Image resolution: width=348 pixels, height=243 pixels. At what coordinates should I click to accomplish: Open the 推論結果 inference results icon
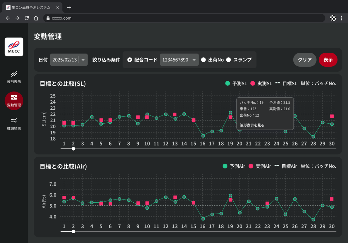14,124
